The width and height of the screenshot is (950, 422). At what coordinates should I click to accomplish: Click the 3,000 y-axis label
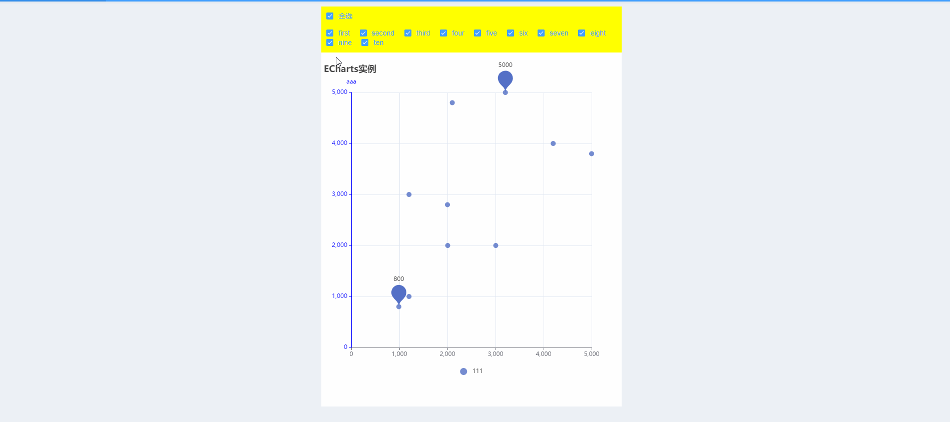point(339,194)
